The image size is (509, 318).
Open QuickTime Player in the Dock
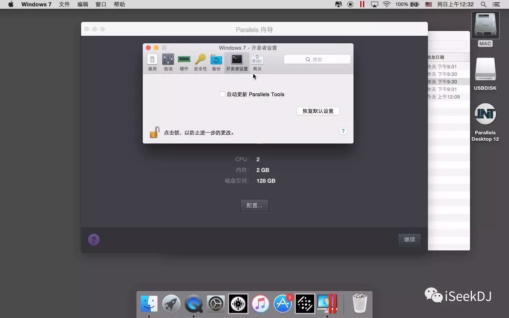pos(194,304)
